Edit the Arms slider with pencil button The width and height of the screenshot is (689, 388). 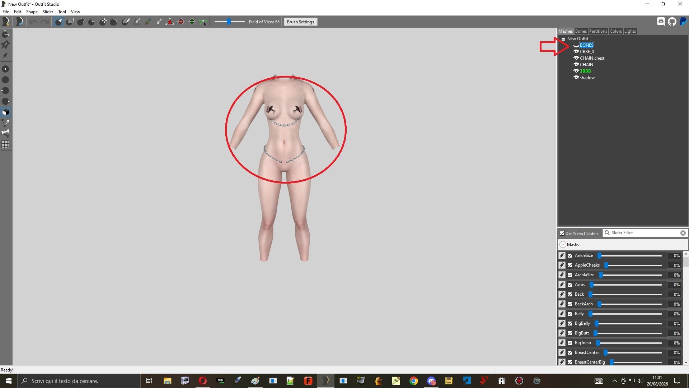(x=562, y=285)
